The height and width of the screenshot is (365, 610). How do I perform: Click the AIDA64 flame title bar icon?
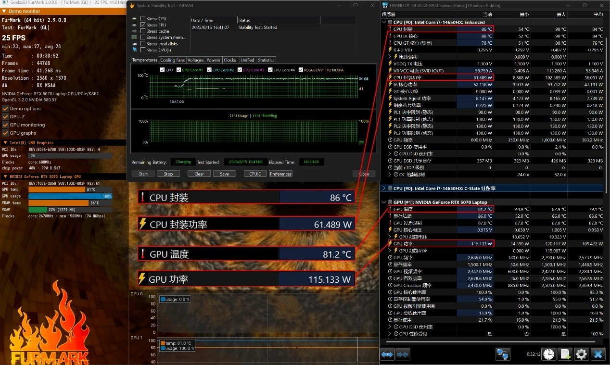point(132,5)
